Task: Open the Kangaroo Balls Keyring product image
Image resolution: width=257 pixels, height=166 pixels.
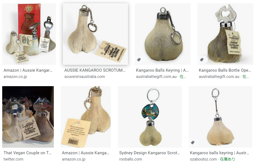Action: 163,34
